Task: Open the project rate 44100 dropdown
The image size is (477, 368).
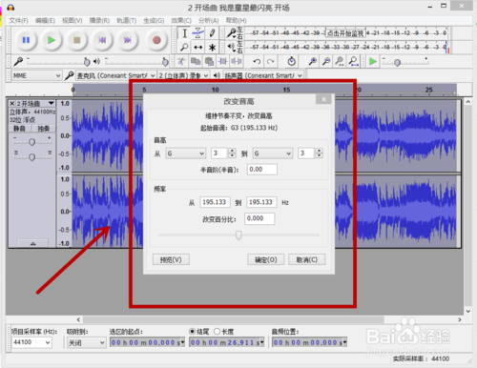Action: pyautogui.click(x=31, y=342)
